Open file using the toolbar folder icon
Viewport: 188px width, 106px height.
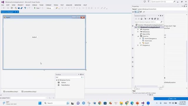tap(16, 8)
